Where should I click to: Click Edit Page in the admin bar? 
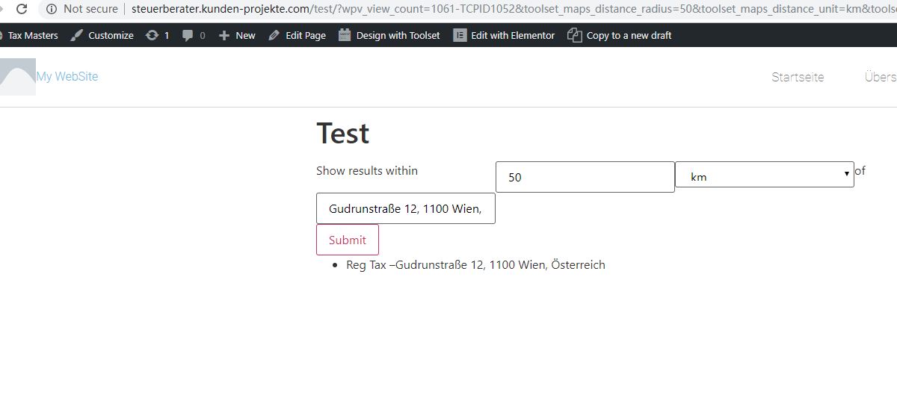[x=298, y=35]
